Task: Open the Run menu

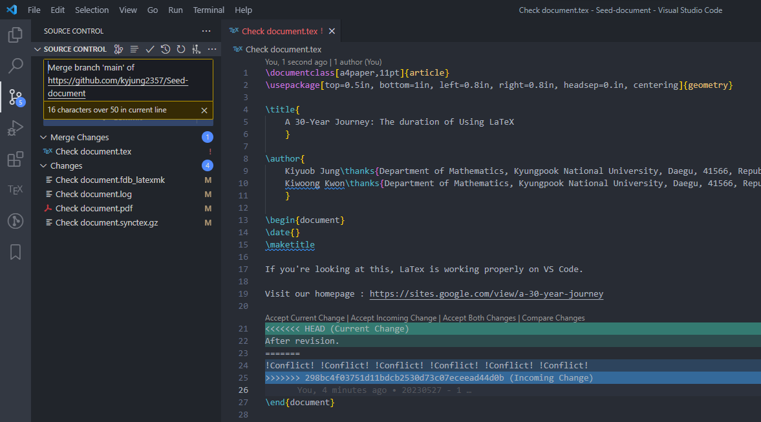Action: pyautogui.click(x=175, y=10)
